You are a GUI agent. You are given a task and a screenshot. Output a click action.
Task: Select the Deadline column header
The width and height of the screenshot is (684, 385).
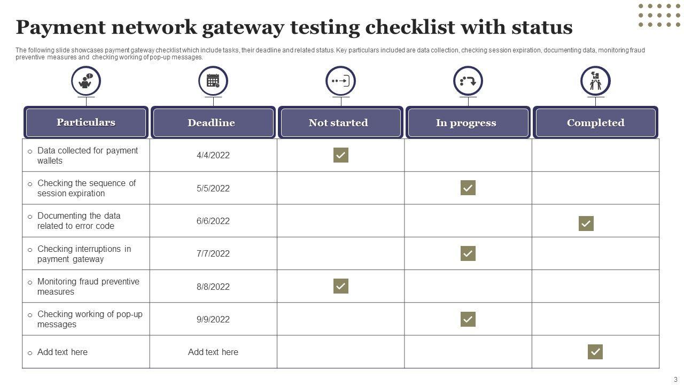(x=213, y=122)
